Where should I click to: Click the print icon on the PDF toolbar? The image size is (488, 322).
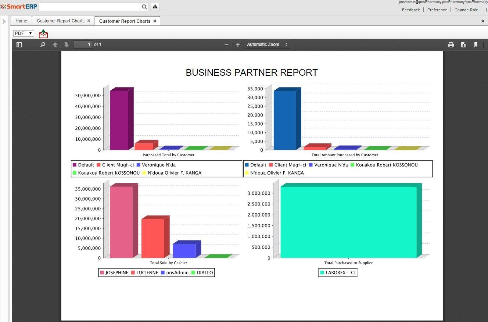tap(451, 44)
